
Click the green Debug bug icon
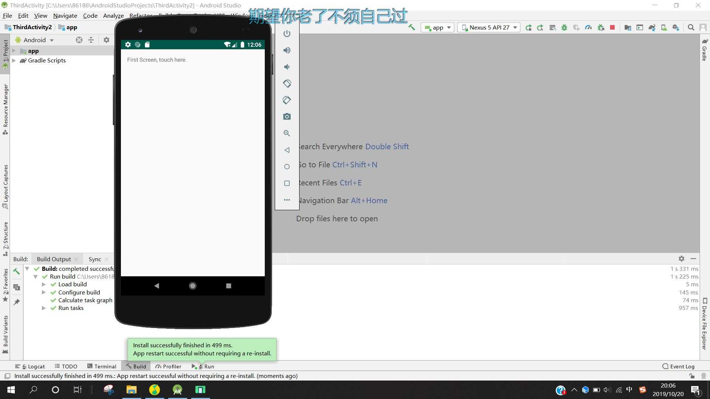[x=564, y=27]
